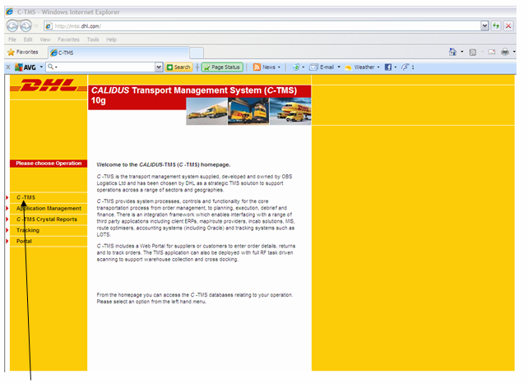This screenshot has height=383, width=528.
Task: Click the Home icon in command bar
Action: coord(452,52)
